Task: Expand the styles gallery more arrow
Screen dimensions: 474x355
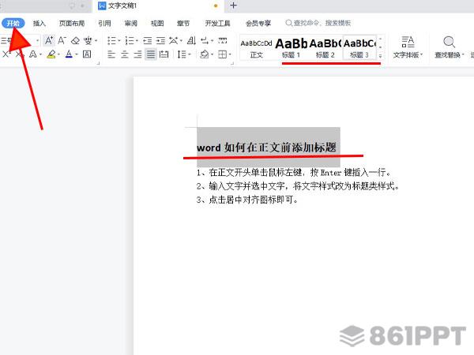Action: tap(380, 55)
